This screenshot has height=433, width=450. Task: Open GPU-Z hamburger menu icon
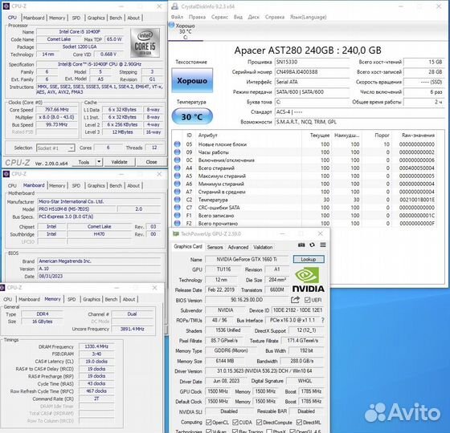pos(323,245)
